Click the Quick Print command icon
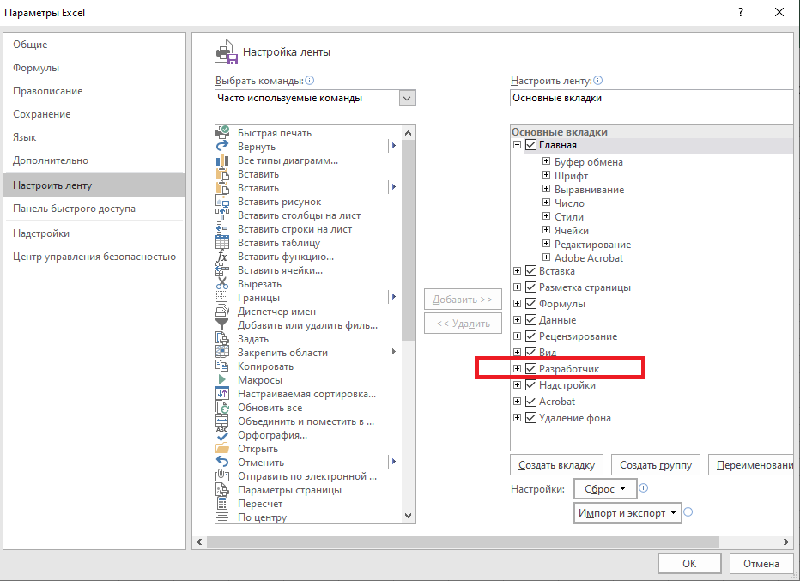The height and width of the screenshot is (581, 800). (222, 133)
